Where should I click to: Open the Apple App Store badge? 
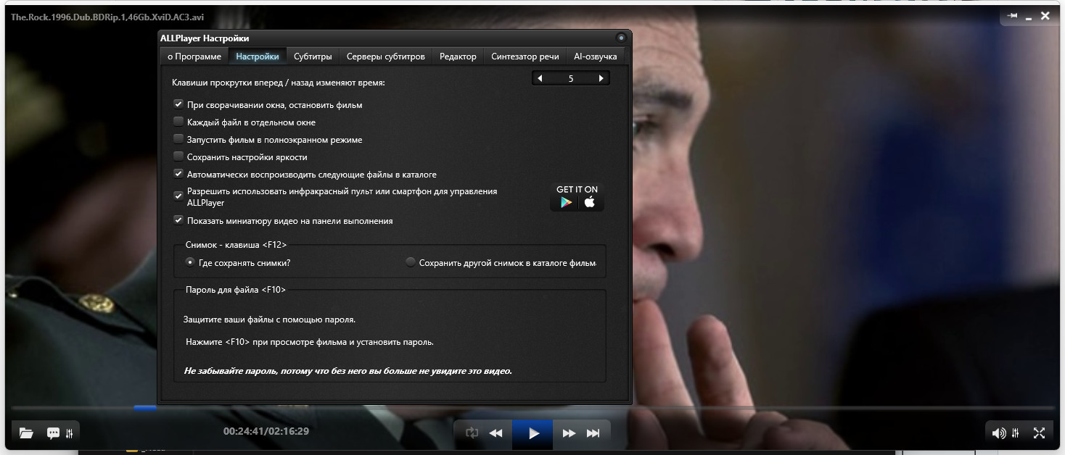tap(590, 203)
